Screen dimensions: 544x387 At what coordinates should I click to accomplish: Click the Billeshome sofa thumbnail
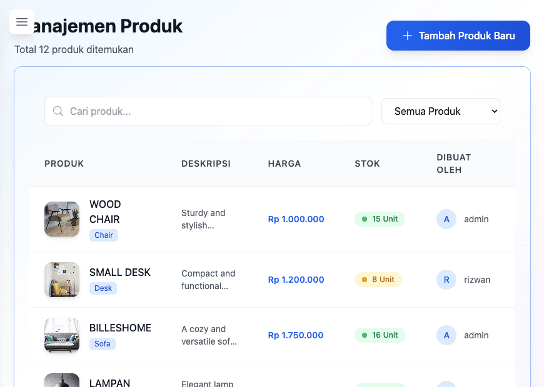click(x=62, y=335)
